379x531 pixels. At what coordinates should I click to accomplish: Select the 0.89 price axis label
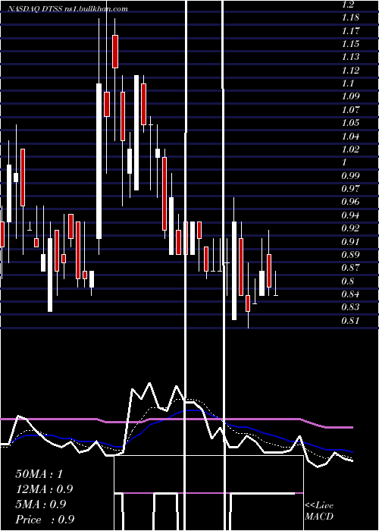click(x=350, y=255)
